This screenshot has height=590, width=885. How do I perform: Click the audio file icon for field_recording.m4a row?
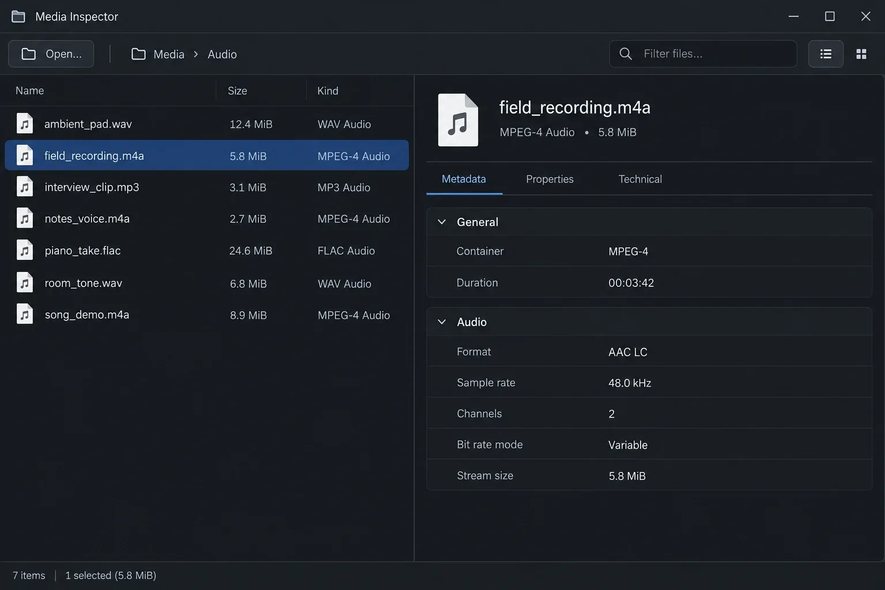click(x=25, y=156)
